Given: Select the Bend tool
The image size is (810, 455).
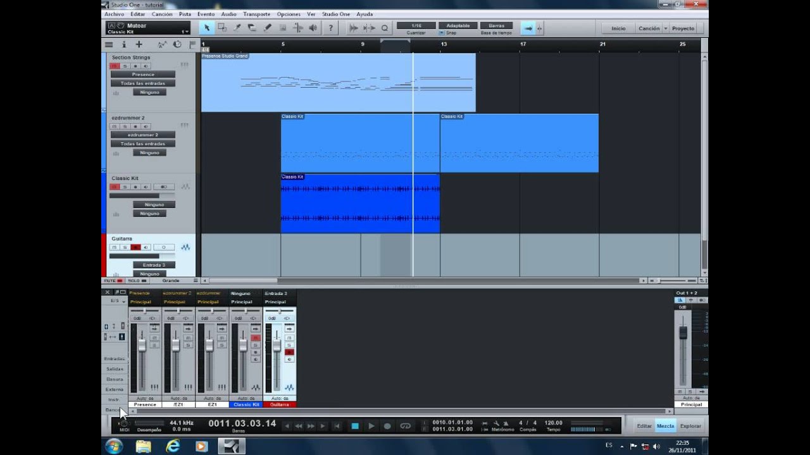Looking at the screenshot, I should (297, 28).
